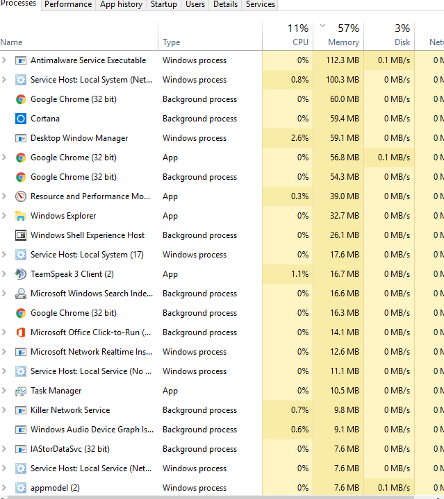Click the Microsoft Office Click-to-Run icon

(21, 332)
